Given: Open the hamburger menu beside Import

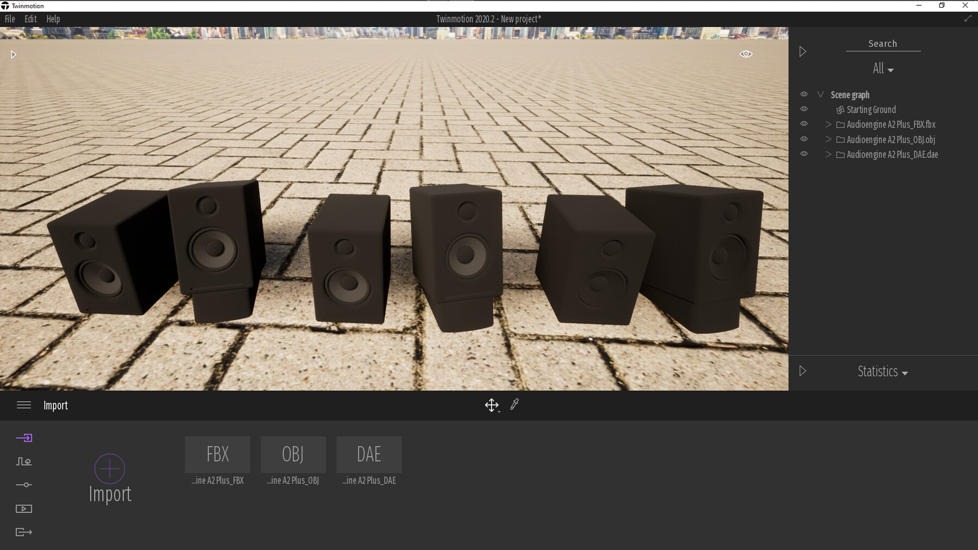Looking at the screenshot, I should pyautogui.click(x=24, y=405).
